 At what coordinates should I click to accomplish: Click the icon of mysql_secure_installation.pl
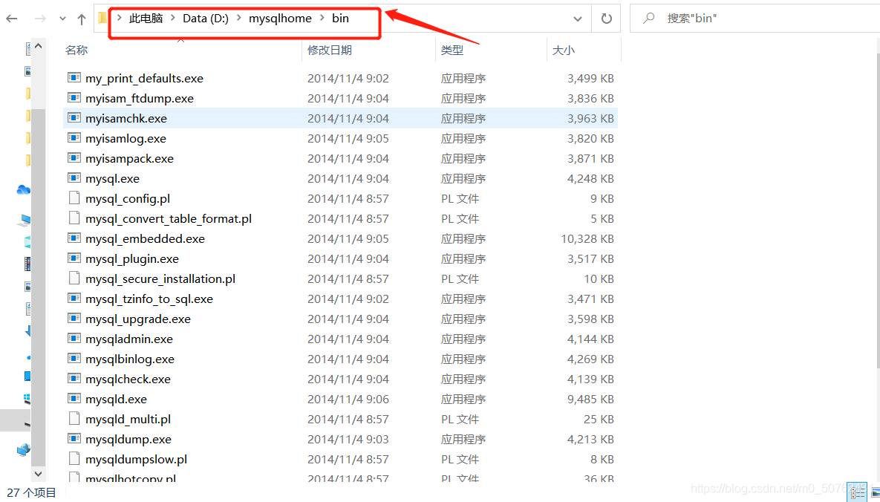[x=74, y=278]
